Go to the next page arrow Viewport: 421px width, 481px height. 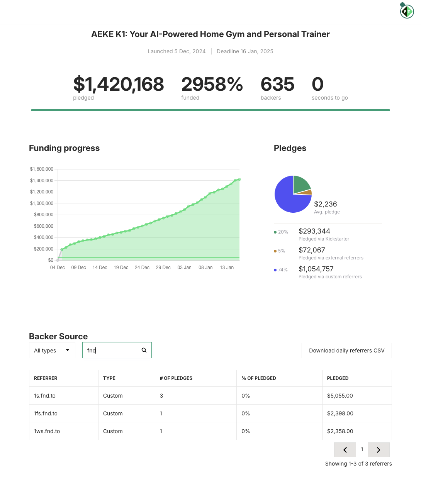(x=379, y=450)
